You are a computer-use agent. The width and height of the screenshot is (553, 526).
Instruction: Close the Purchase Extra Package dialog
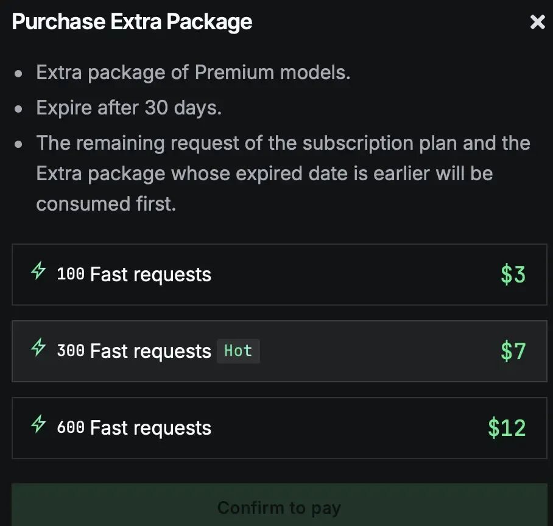tap(537, 23)
